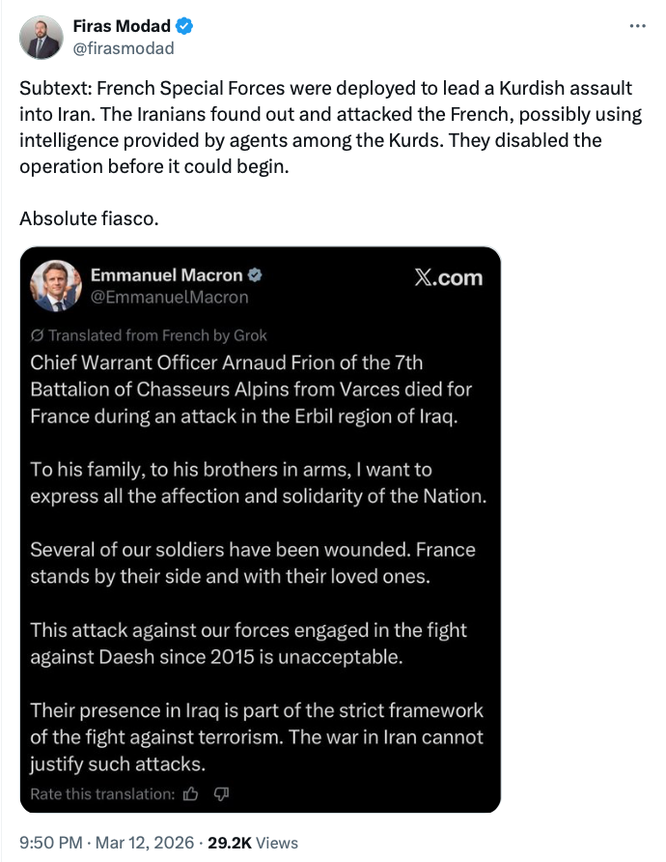Click Emmanuel Macron's profile photo
Image resolution: width=666 pixels, height=862 pixels.
56,287
